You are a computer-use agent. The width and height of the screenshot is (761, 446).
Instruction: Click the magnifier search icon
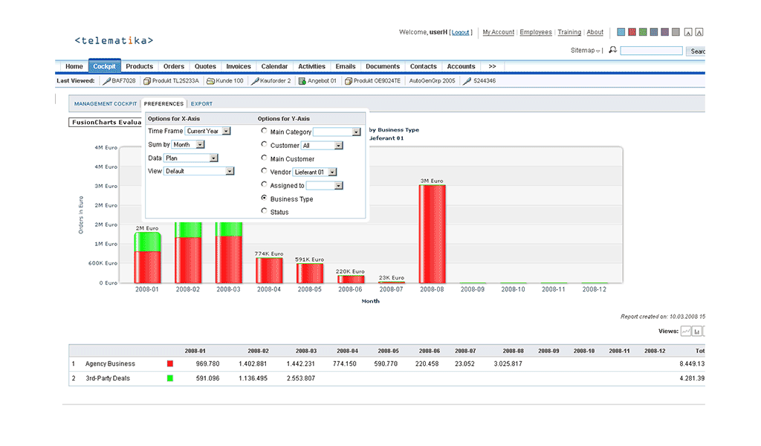click(613, 50)
